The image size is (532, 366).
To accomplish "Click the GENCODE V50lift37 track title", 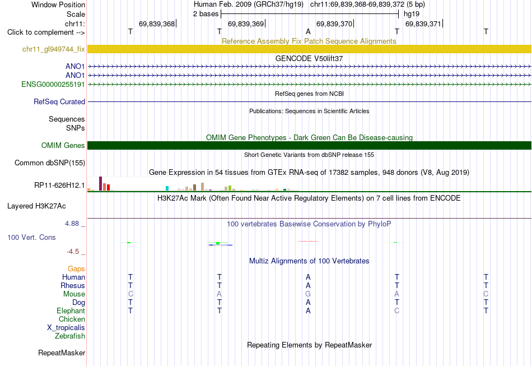I will click(x=309, y=58).
